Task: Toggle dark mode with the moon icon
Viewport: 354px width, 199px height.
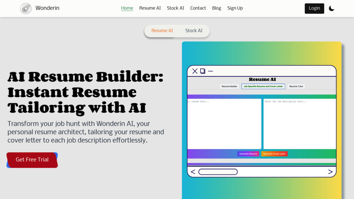Action: coord(331,9)
